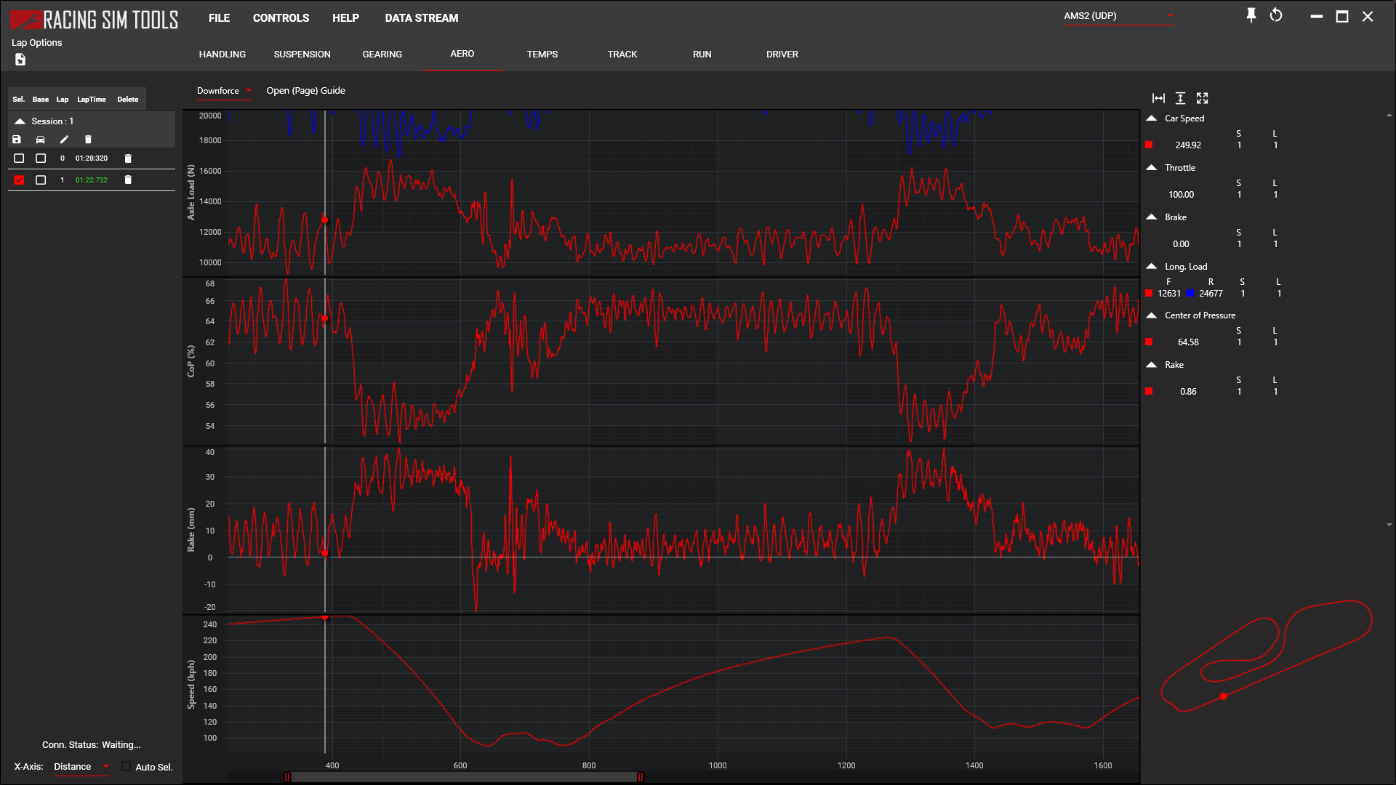Viewport: 1396px width, 785px height.
Task: Click the pin window icon
Action: tap(1251, 15)
